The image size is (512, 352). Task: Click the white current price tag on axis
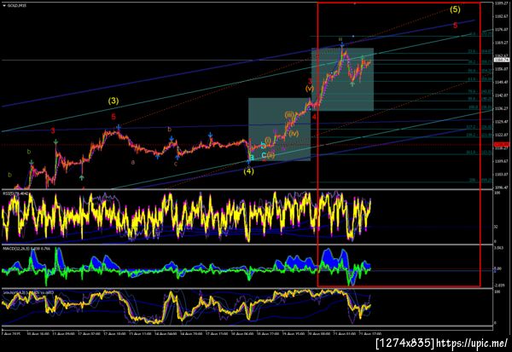point(502,60)
